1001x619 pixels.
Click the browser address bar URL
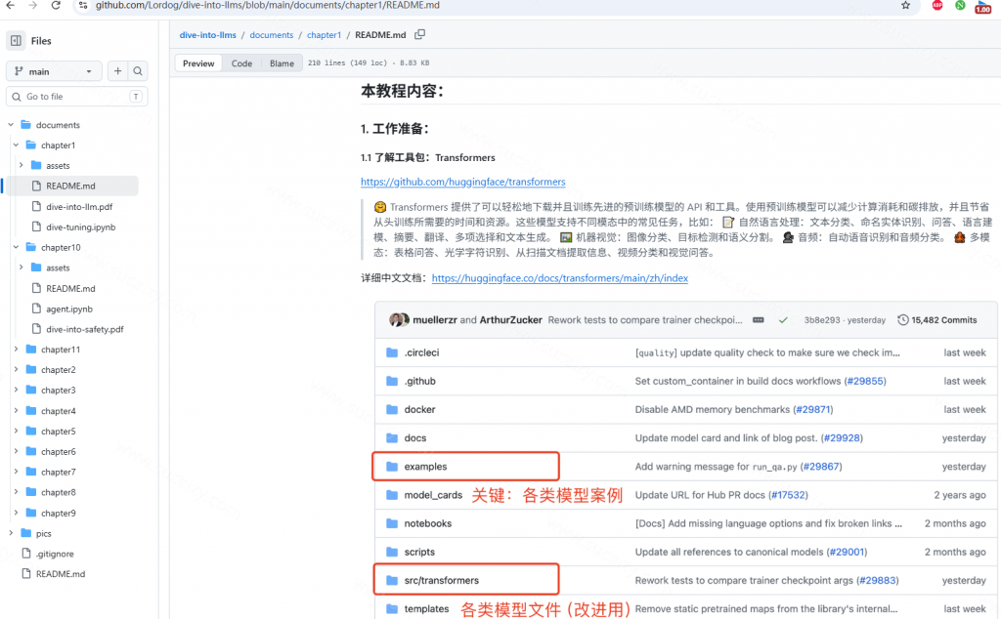[x=268, y=5]
